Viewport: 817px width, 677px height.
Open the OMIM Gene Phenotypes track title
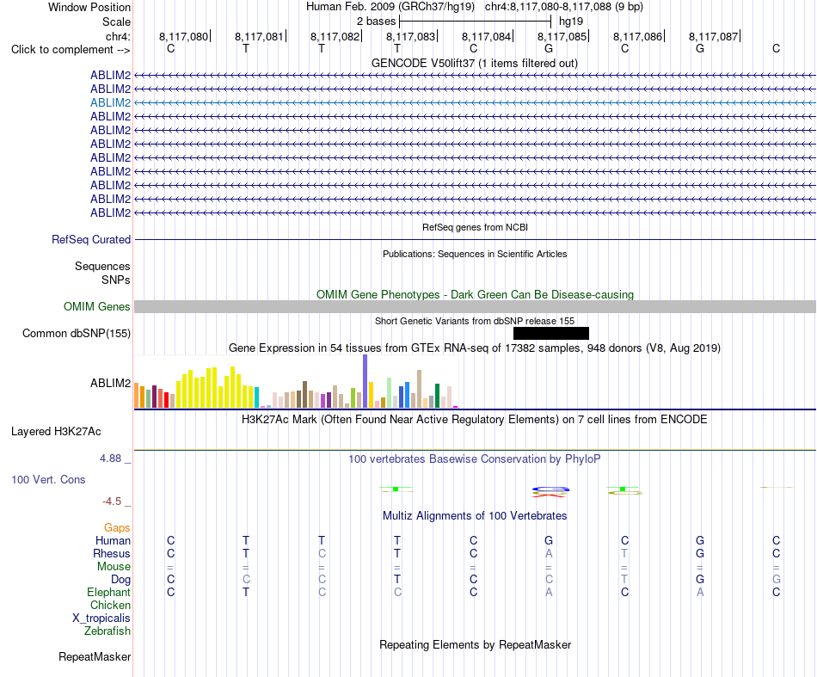coord(475,294)
